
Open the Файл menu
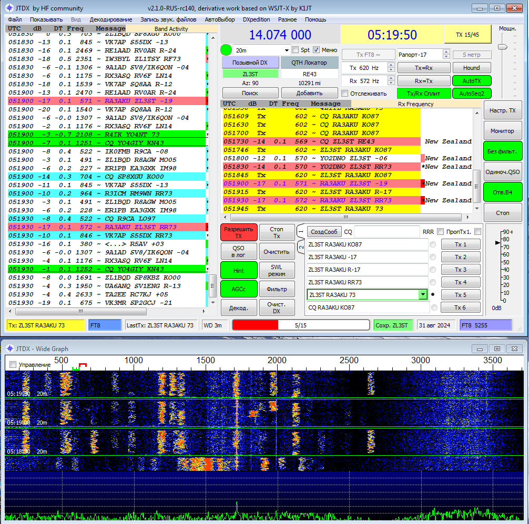coord(15,19)
